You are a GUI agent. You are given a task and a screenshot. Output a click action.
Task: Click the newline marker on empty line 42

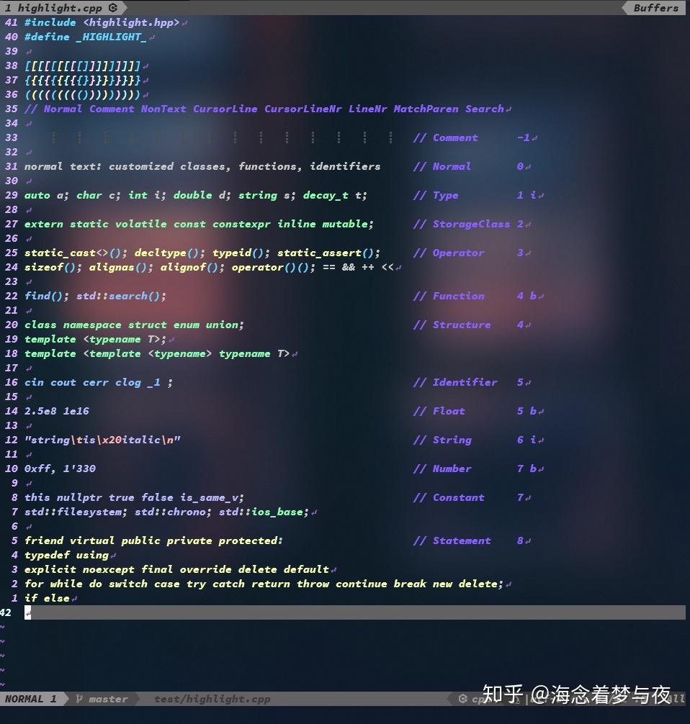(28, 612)
